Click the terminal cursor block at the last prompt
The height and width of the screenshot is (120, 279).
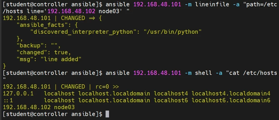pyautogui.click(x=107, y=114)
